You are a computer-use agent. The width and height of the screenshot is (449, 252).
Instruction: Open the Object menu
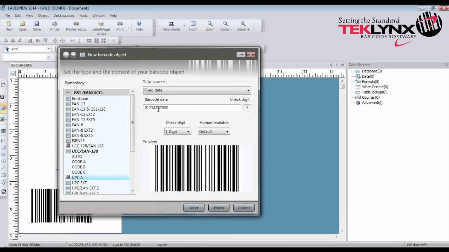(43, 15)
